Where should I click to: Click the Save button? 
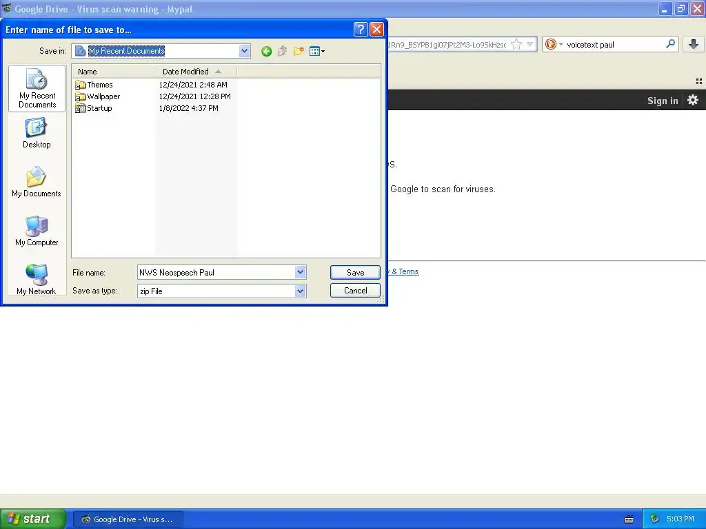(x=355, y=272)
